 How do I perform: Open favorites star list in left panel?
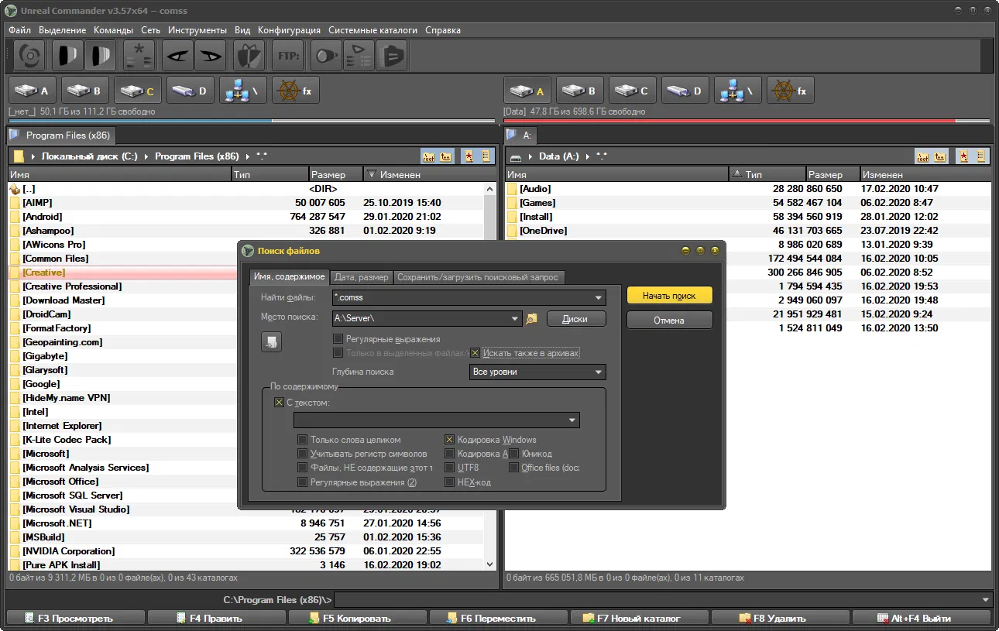(469, 156)
